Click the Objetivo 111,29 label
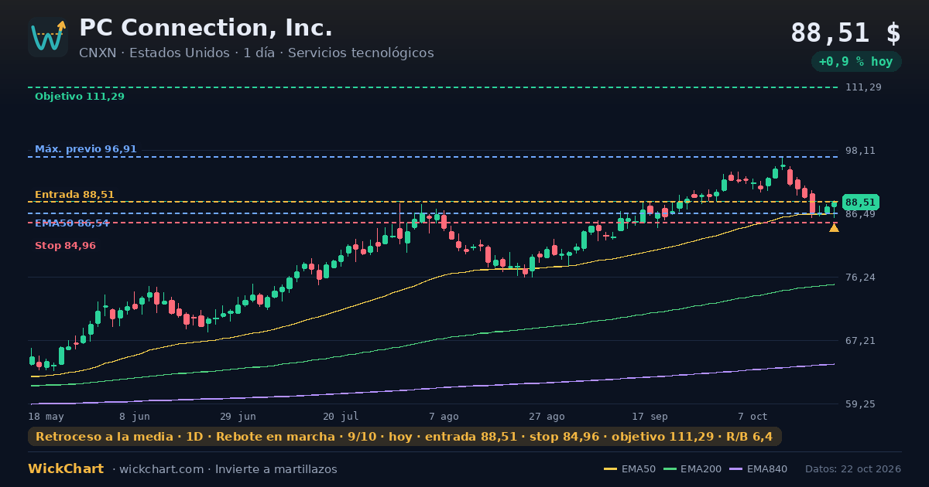The width and height of the screenshot is (929, 487). point(80,97)
